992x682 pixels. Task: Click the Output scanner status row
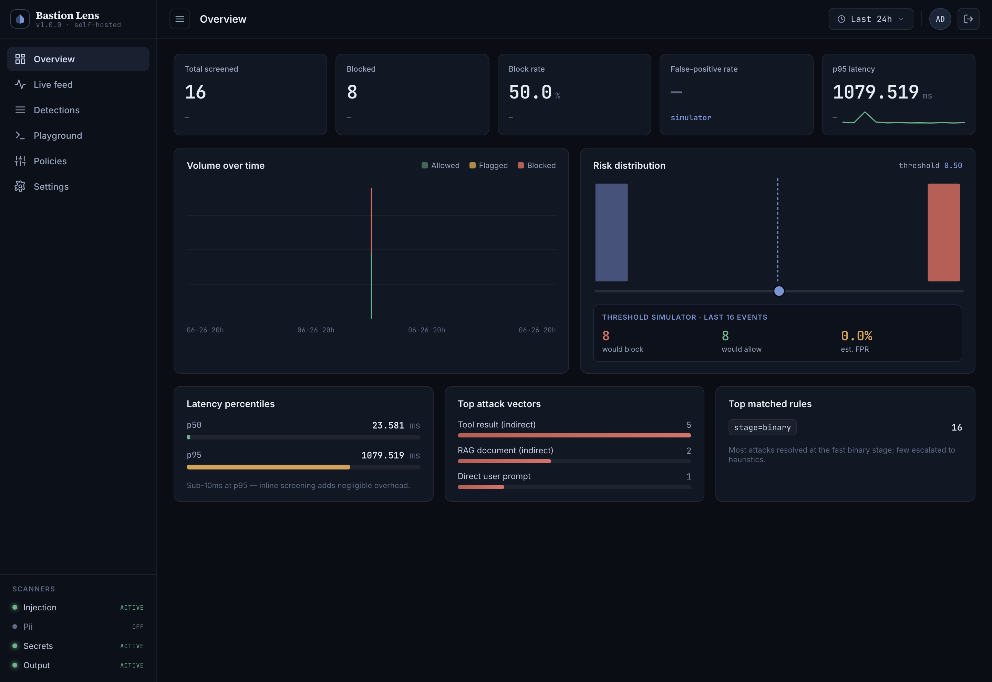click(x=78, y=665)
